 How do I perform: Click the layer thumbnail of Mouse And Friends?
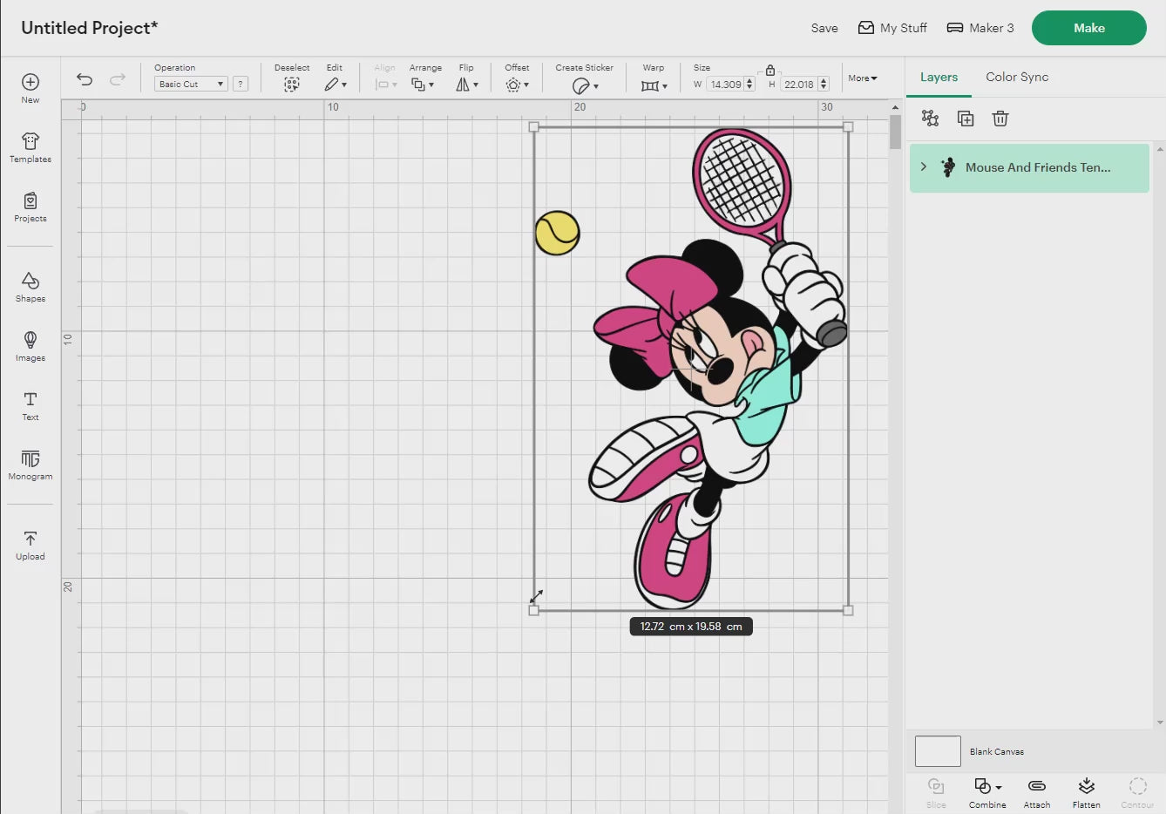click(x=948, y=167)
